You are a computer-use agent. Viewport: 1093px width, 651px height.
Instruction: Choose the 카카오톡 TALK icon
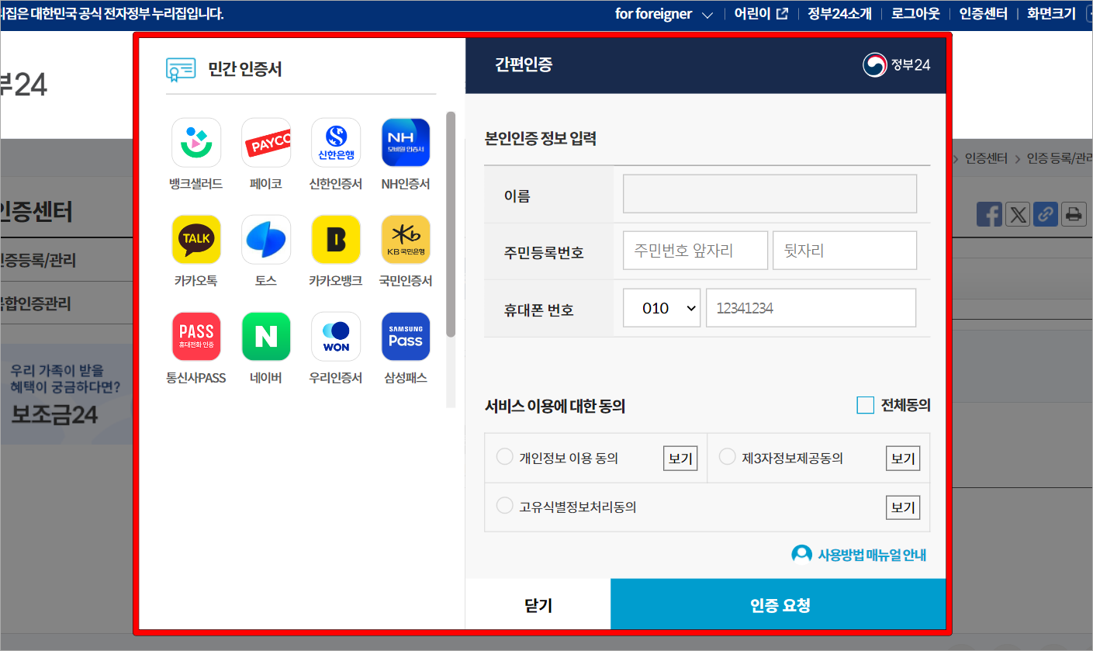(x=196, y=240)
